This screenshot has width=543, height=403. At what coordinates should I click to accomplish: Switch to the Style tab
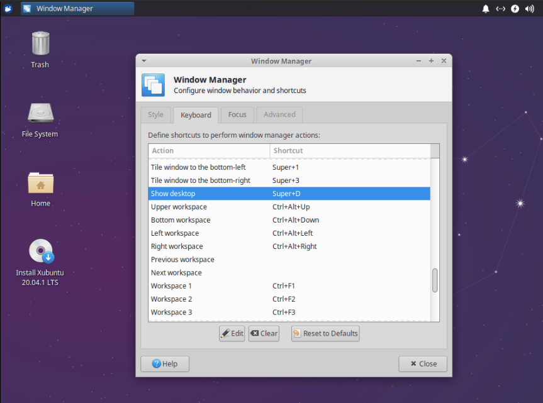155,114
